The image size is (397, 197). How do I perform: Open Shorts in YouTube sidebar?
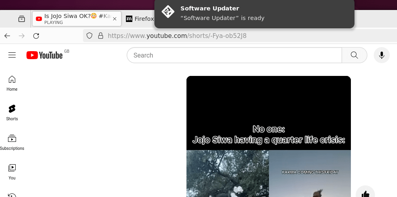tap(12, 113)
